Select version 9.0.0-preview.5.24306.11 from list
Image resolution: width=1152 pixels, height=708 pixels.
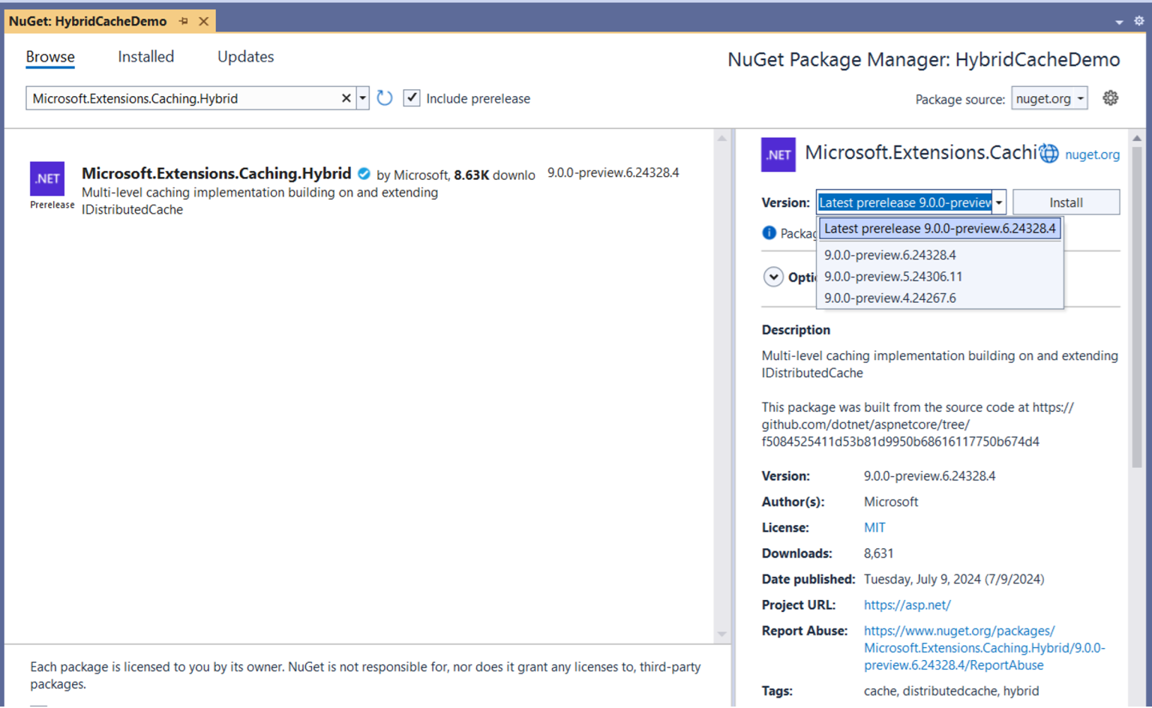click(892, 276)
